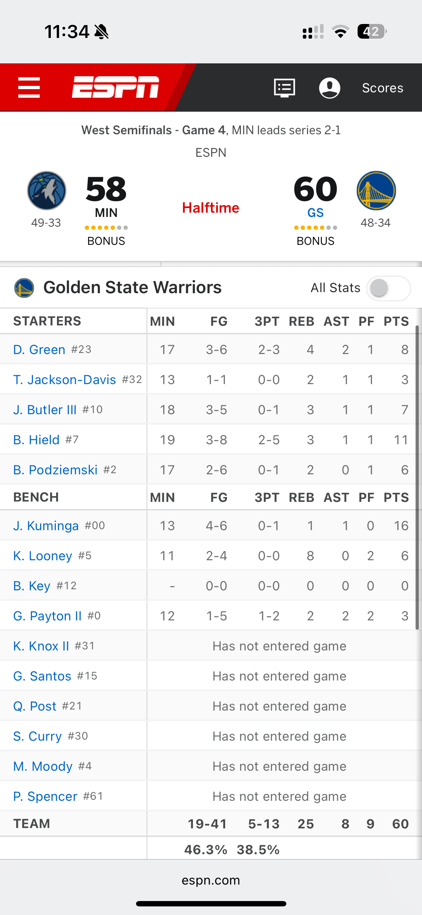Select J. Kuminga from the bench
Viewport: 422px width, 915px height.
point(46,526)
